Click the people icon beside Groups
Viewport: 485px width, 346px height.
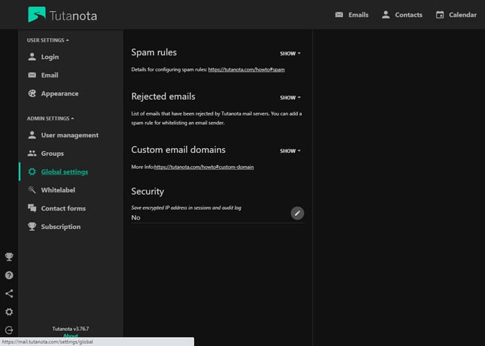coord(32,153)
